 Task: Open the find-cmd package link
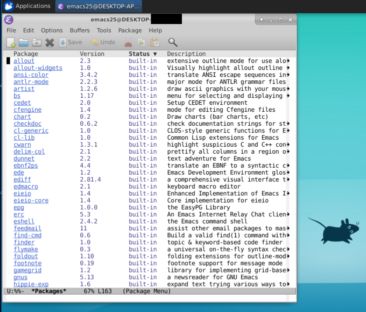[27, 236]
